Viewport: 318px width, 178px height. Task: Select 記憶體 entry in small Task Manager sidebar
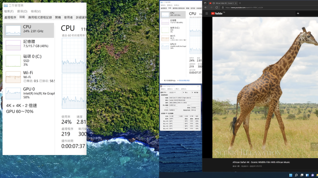tap(173, 22)
